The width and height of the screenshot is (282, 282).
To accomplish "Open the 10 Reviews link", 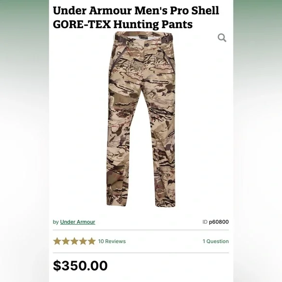I will tap(112, 241).
